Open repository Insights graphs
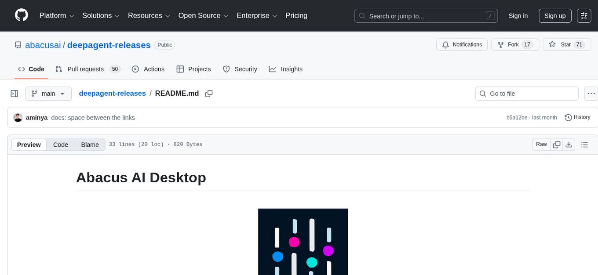This screenshot has height=275, width=598. [x=286, y=69]
